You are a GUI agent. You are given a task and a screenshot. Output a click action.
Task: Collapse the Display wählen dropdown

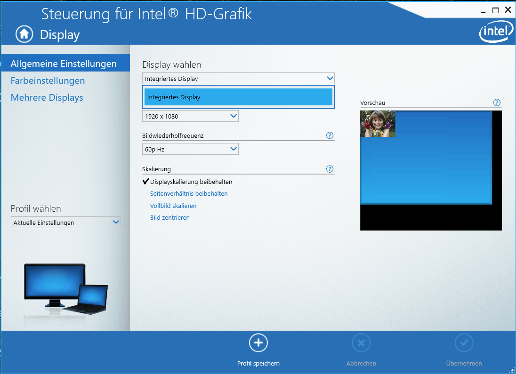(238, 79)
